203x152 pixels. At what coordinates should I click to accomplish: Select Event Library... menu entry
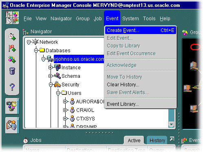(141, 104)
